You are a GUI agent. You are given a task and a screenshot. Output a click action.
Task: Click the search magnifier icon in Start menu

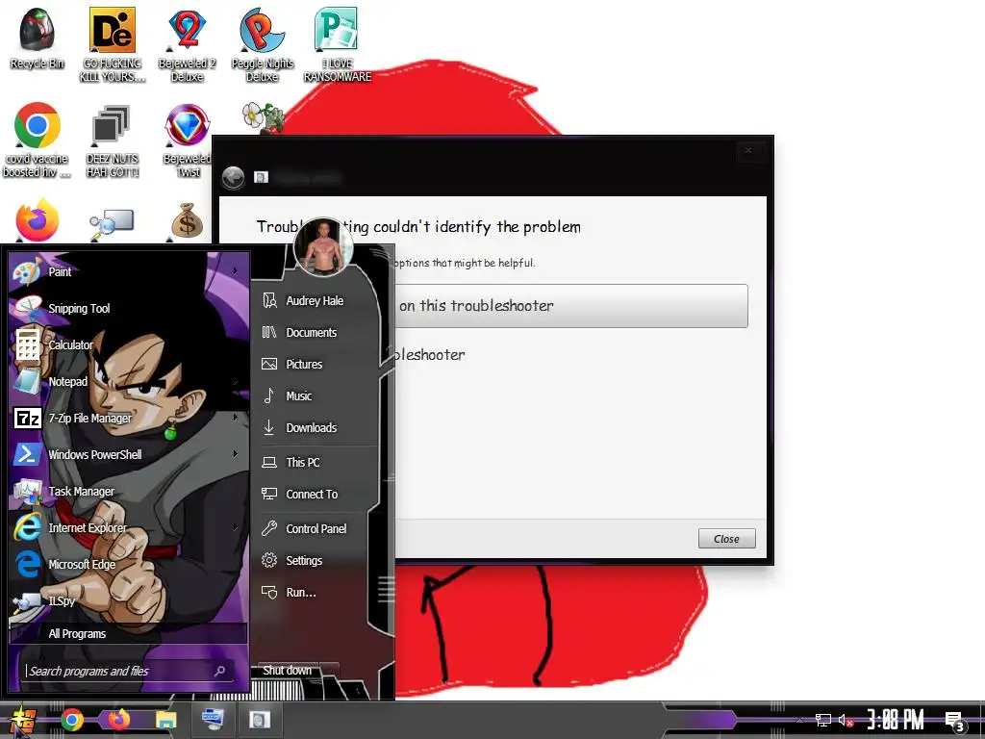[219, 671]
